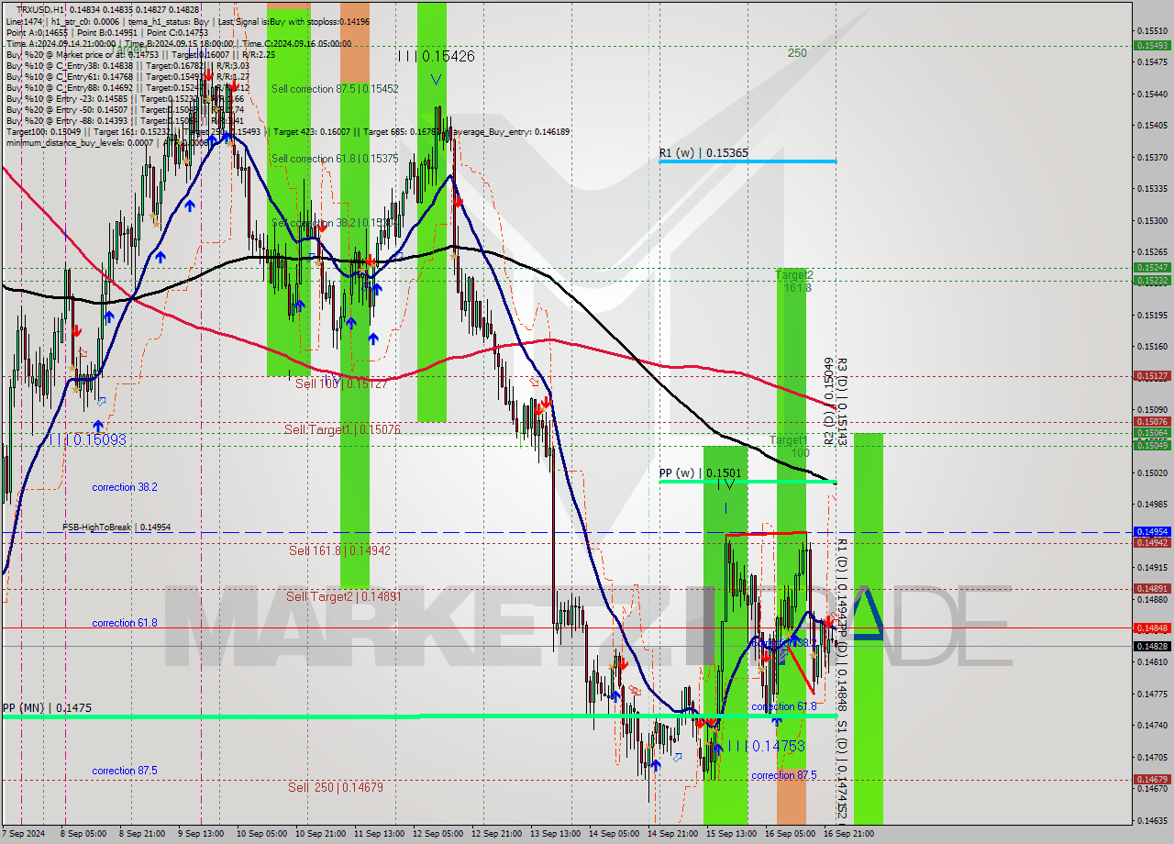Viewport: 1174px width, 844px height.
Task: Click the current price 0.14828 tag
Action: (1152, 646)
